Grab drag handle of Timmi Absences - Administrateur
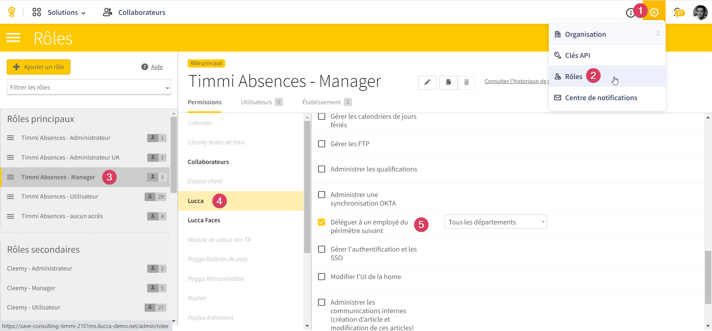 coord(10,138)
